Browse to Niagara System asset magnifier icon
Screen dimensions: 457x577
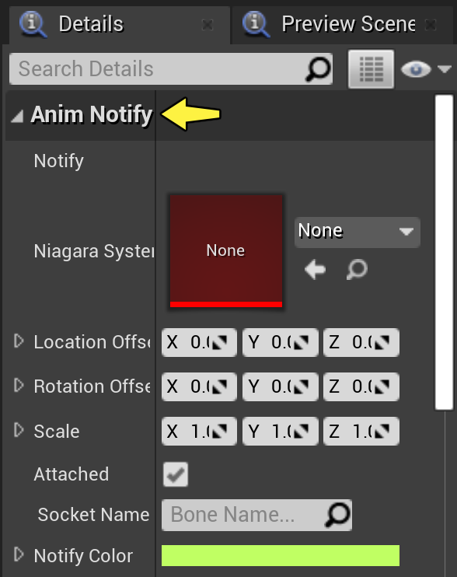click(357, 269)
